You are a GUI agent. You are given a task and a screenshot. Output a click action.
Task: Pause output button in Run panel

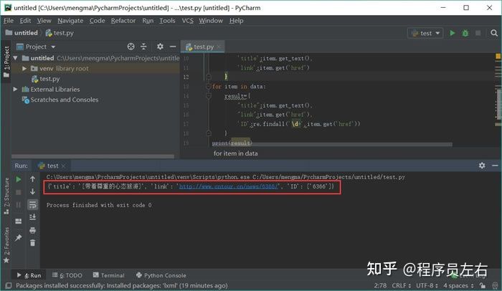[19, 205]
